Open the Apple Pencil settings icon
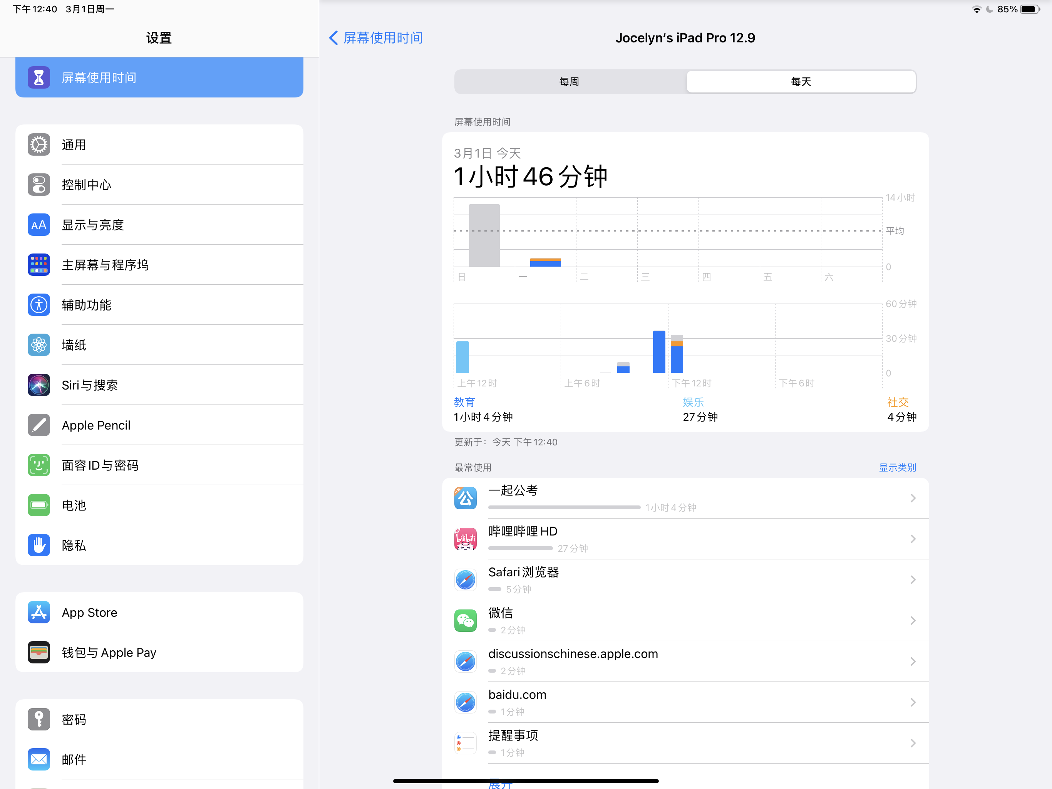Viewport: 1052px width, 789px height. click(39, 425)
